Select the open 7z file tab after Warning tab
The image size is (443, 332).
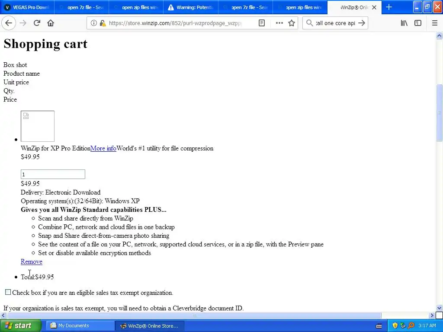point(246,7)
